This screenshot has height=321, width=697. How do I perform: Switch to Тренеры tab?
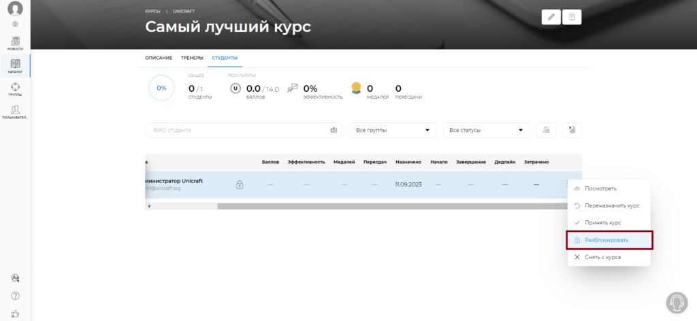tap(192, 58)
